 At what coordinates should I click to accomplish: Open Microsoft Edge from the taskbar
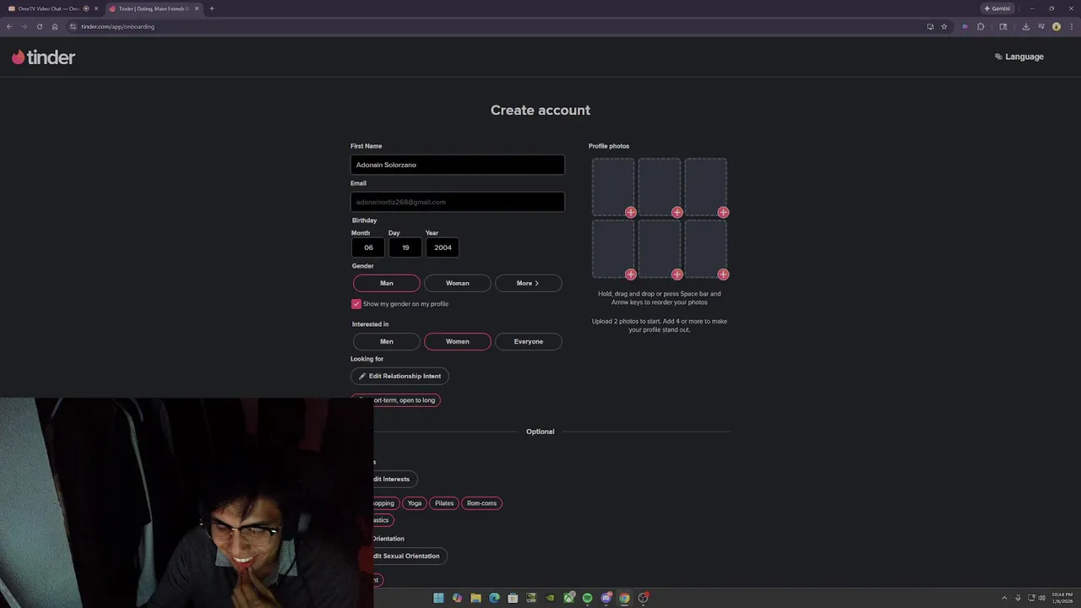494,598
